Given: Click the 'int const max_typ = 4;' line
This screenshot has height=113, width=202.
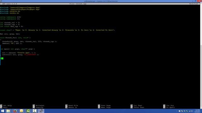Looking at the screenshot, I should click(12, 26).
